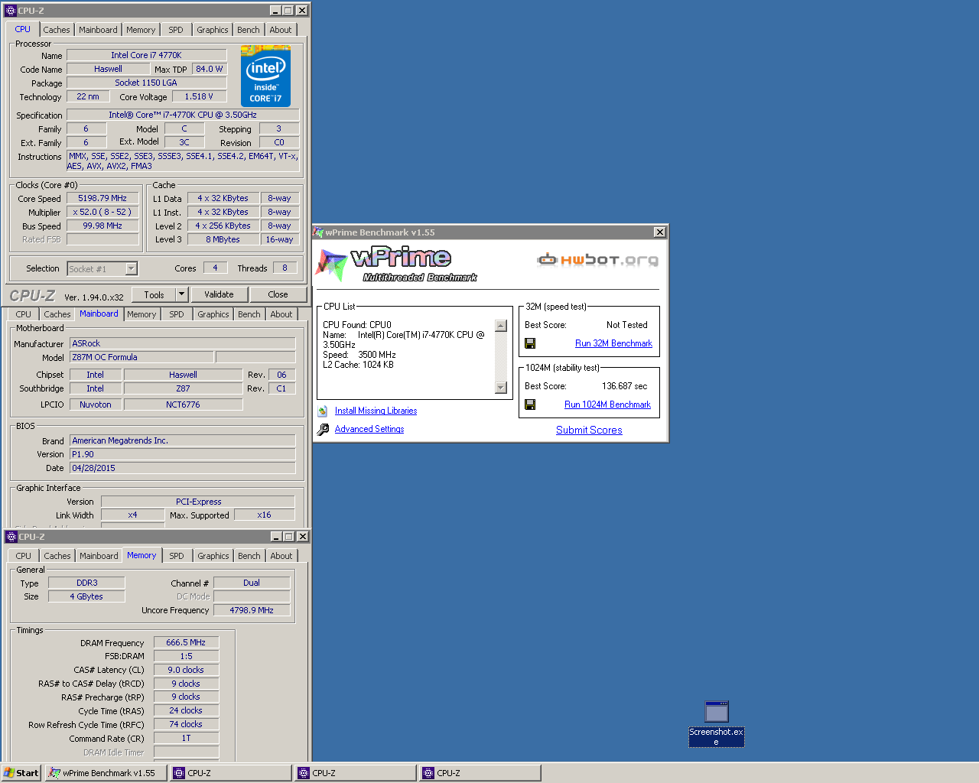Click the wPrime title bar icon

click(319, 232)
